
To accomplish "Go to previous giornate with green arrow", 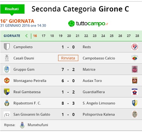I will [27, 36].
